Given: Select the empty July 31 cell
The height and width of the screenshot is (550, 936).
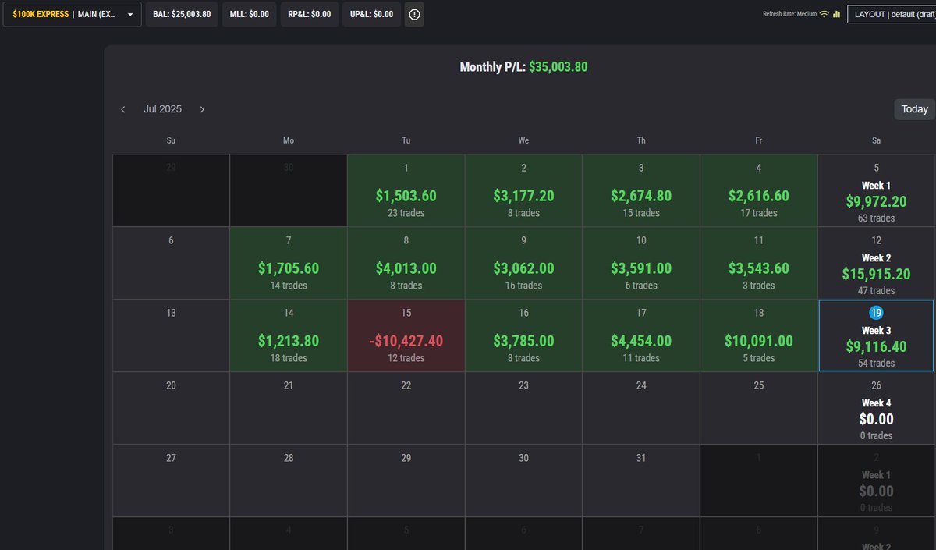Looking at the screenshot, I should click(x=641, y=481).
